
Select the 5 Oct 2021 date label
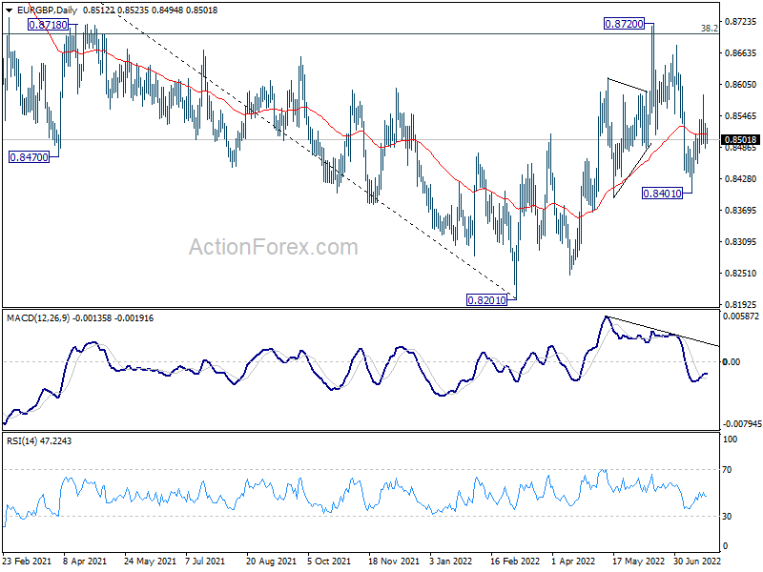pos(328,561)
